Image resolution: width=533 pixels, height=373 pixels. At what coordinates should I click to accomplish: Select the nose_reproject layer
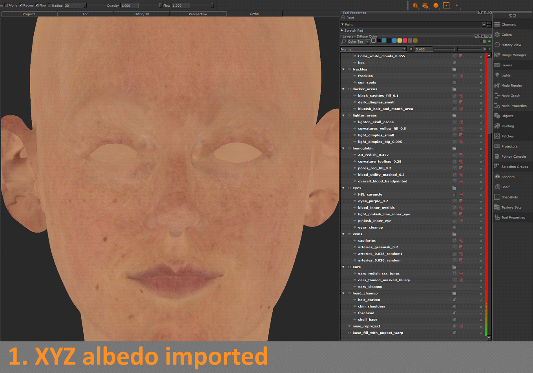pos(366,326)
